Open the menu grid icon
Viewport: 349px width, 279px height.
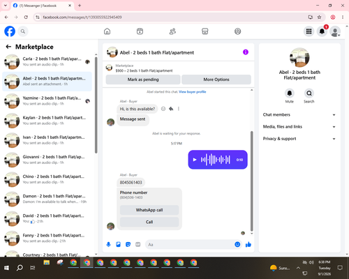[309, 31]
